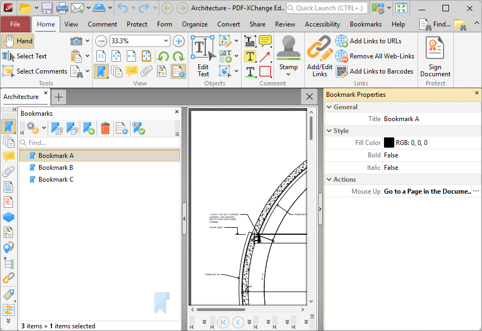Collapse the General section in Bookmark Properties

[x=329, y=107]
